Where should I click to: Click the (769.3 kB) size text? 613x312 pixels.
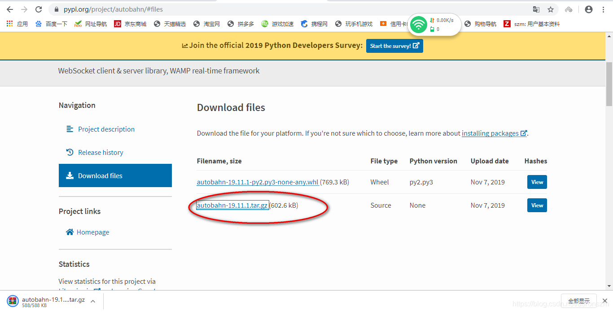(335, 182)
